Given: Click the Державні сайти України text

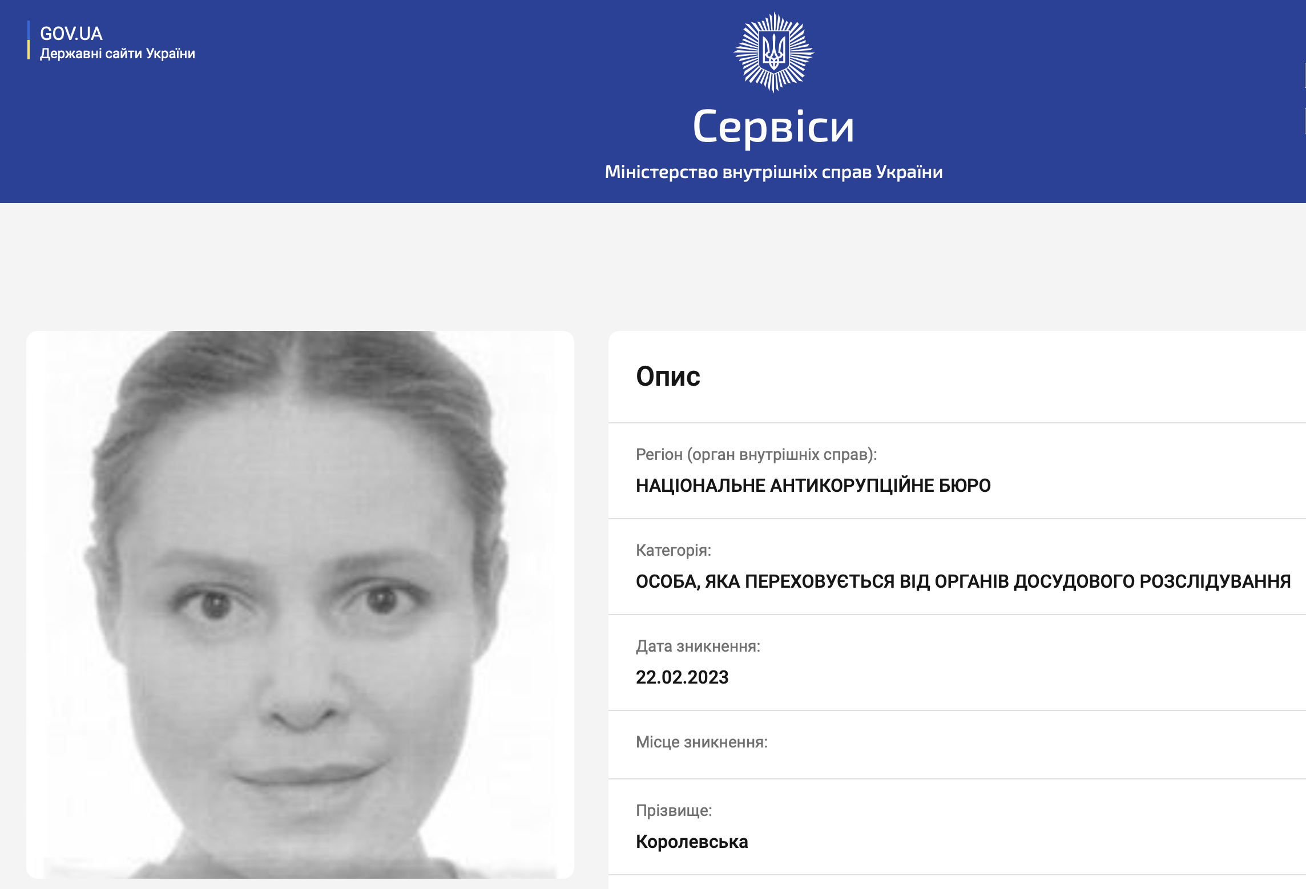Looking at the screenshot, I should tap(118, 54).
